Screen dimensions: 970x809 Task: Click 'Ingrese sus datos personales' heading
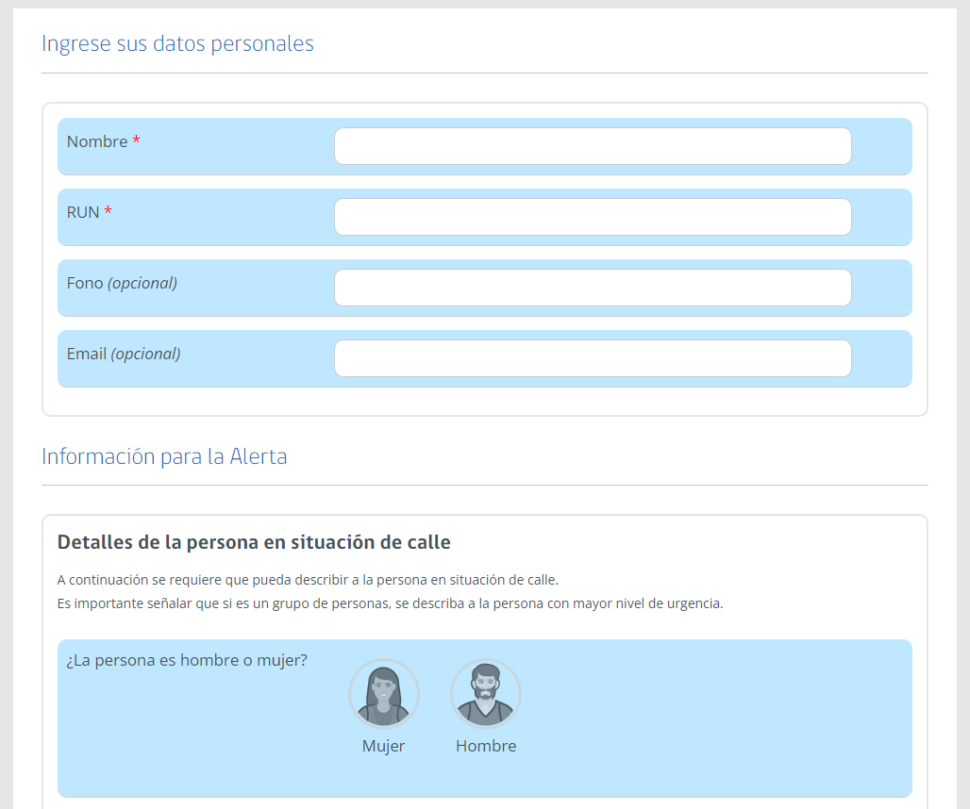coord(177,43)
